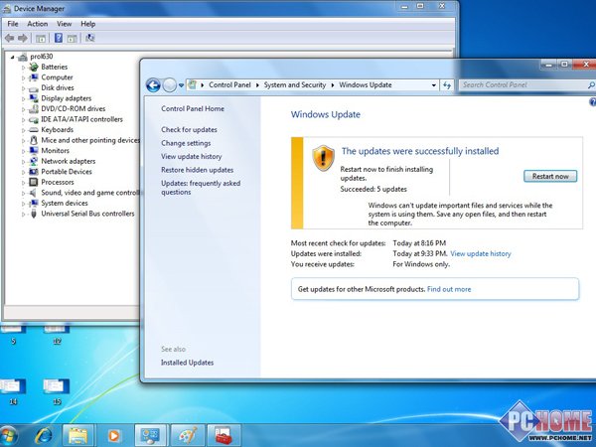
Task: Open Windows Media Player on taskbar
Action: coord(114,436)
